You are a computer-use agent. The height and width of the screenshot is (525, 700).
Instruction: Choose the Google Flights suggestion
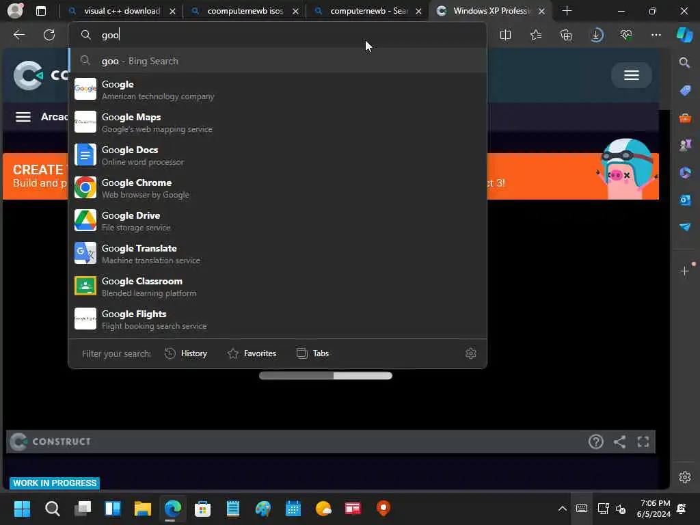tap(278, 319)
